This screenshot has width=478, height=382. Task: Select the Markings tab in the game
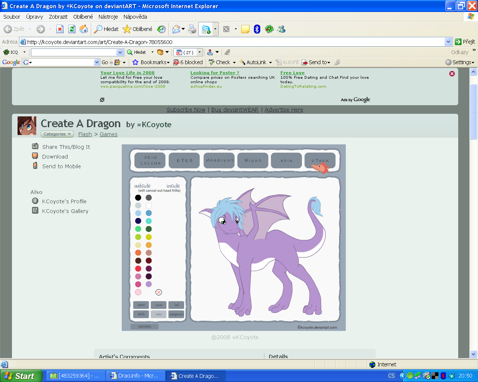219,160
